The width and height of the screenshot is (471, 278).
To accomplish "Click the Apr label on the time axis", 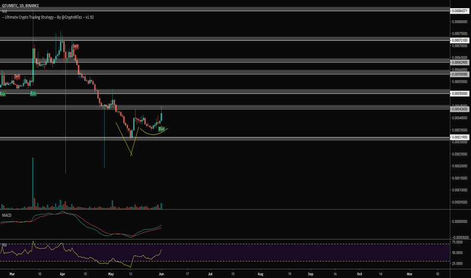I will click(63, 274).
